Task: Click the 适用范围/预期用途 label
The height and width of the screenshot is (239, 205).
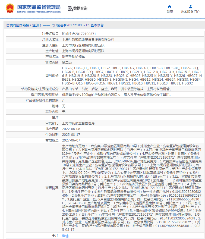Action: click(x=45, y=95)
